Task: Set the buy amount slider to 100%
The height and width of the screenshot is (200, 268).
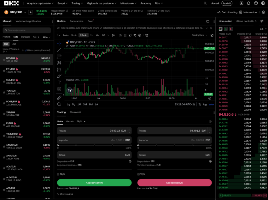Action: (x=131, y=145)
